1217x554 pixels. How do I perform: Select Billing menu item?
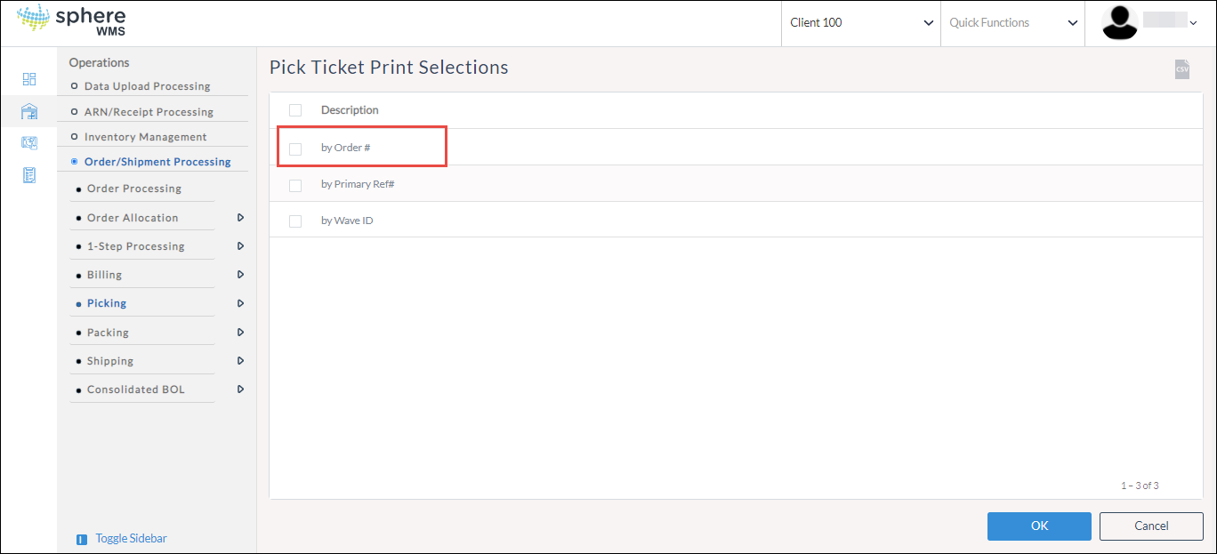pyautogui.click(x=105, y=275)
